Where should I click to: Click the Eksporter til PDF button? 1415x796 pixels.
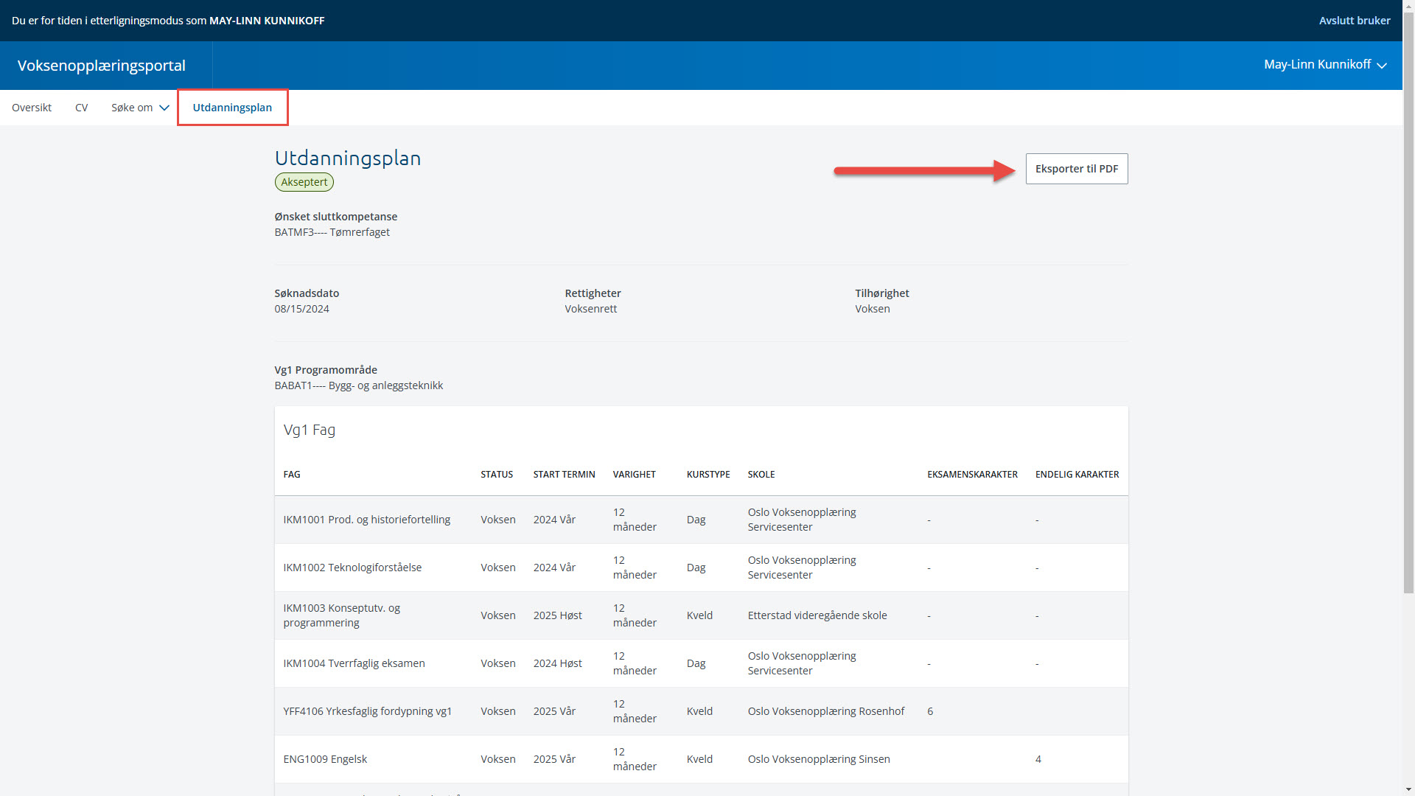[x=1076, y=169]
